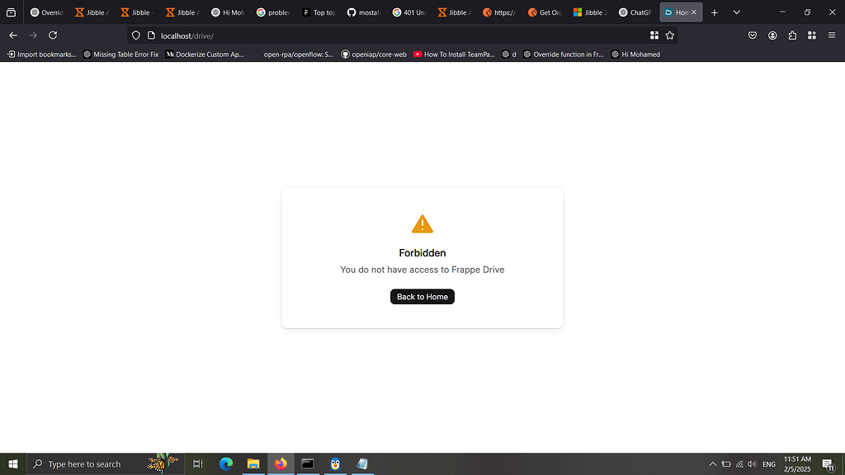This screenshot has width=845, height=475.
Task: Open File Explorer from the taskbar
Action: coord(253,463)
